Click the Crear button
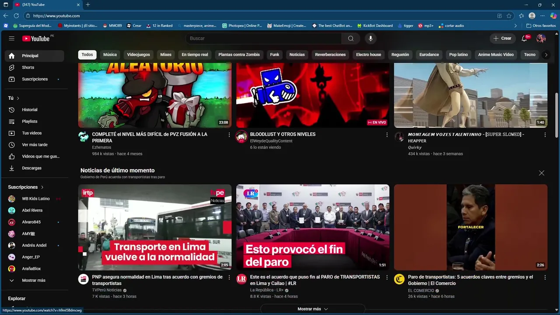Screen dimensions: 560x315 (x=502, y=38)
